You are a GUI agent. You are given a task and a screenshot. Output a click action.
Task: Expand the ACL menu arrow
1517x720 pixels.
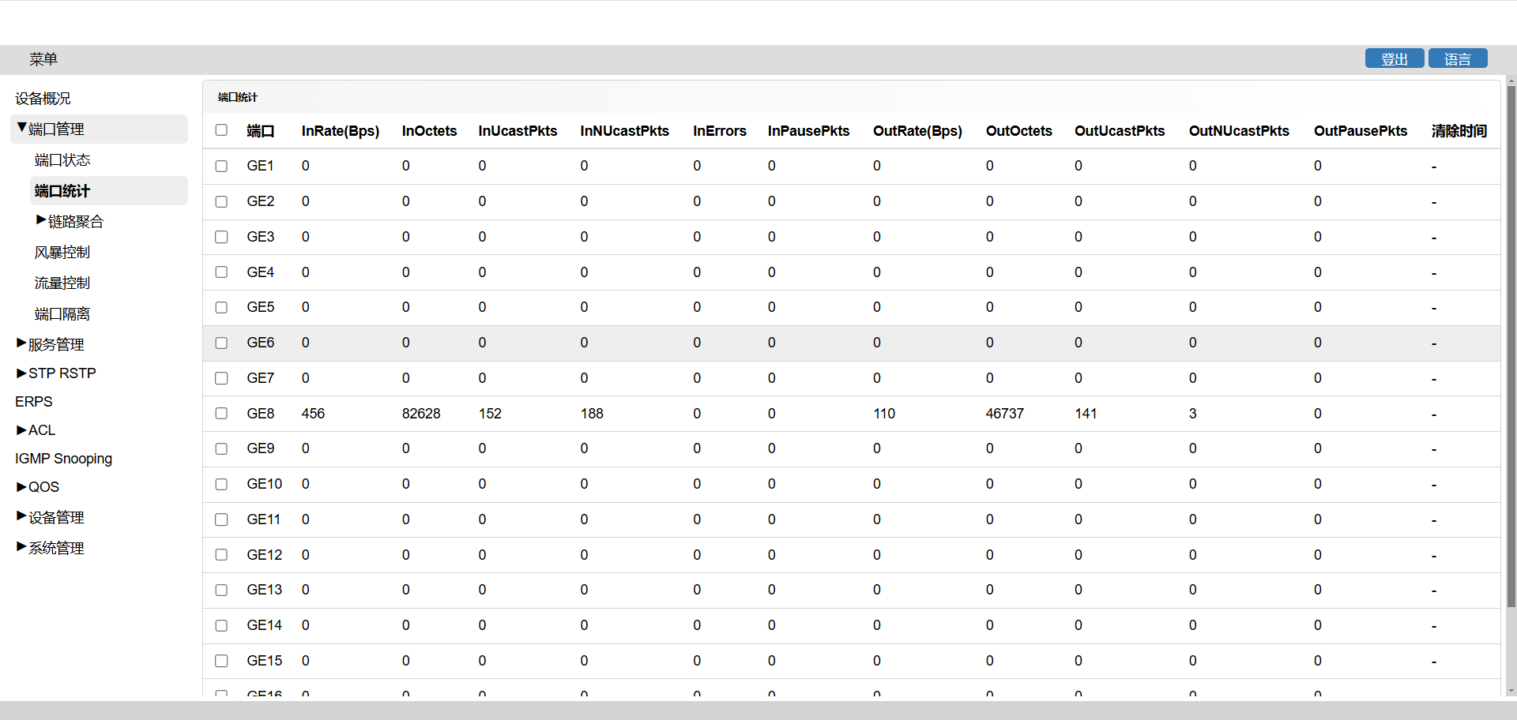point(21,429)
